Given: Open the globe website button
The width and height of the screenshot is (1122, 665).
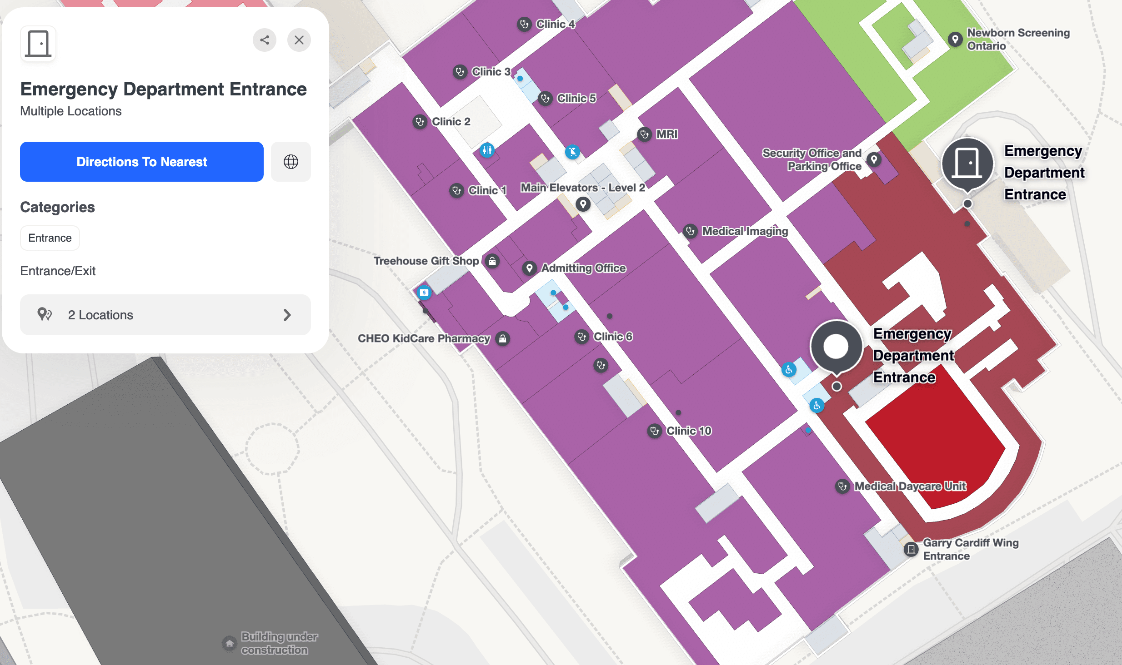Looking at the screenshot, I should tap(291, 162).
